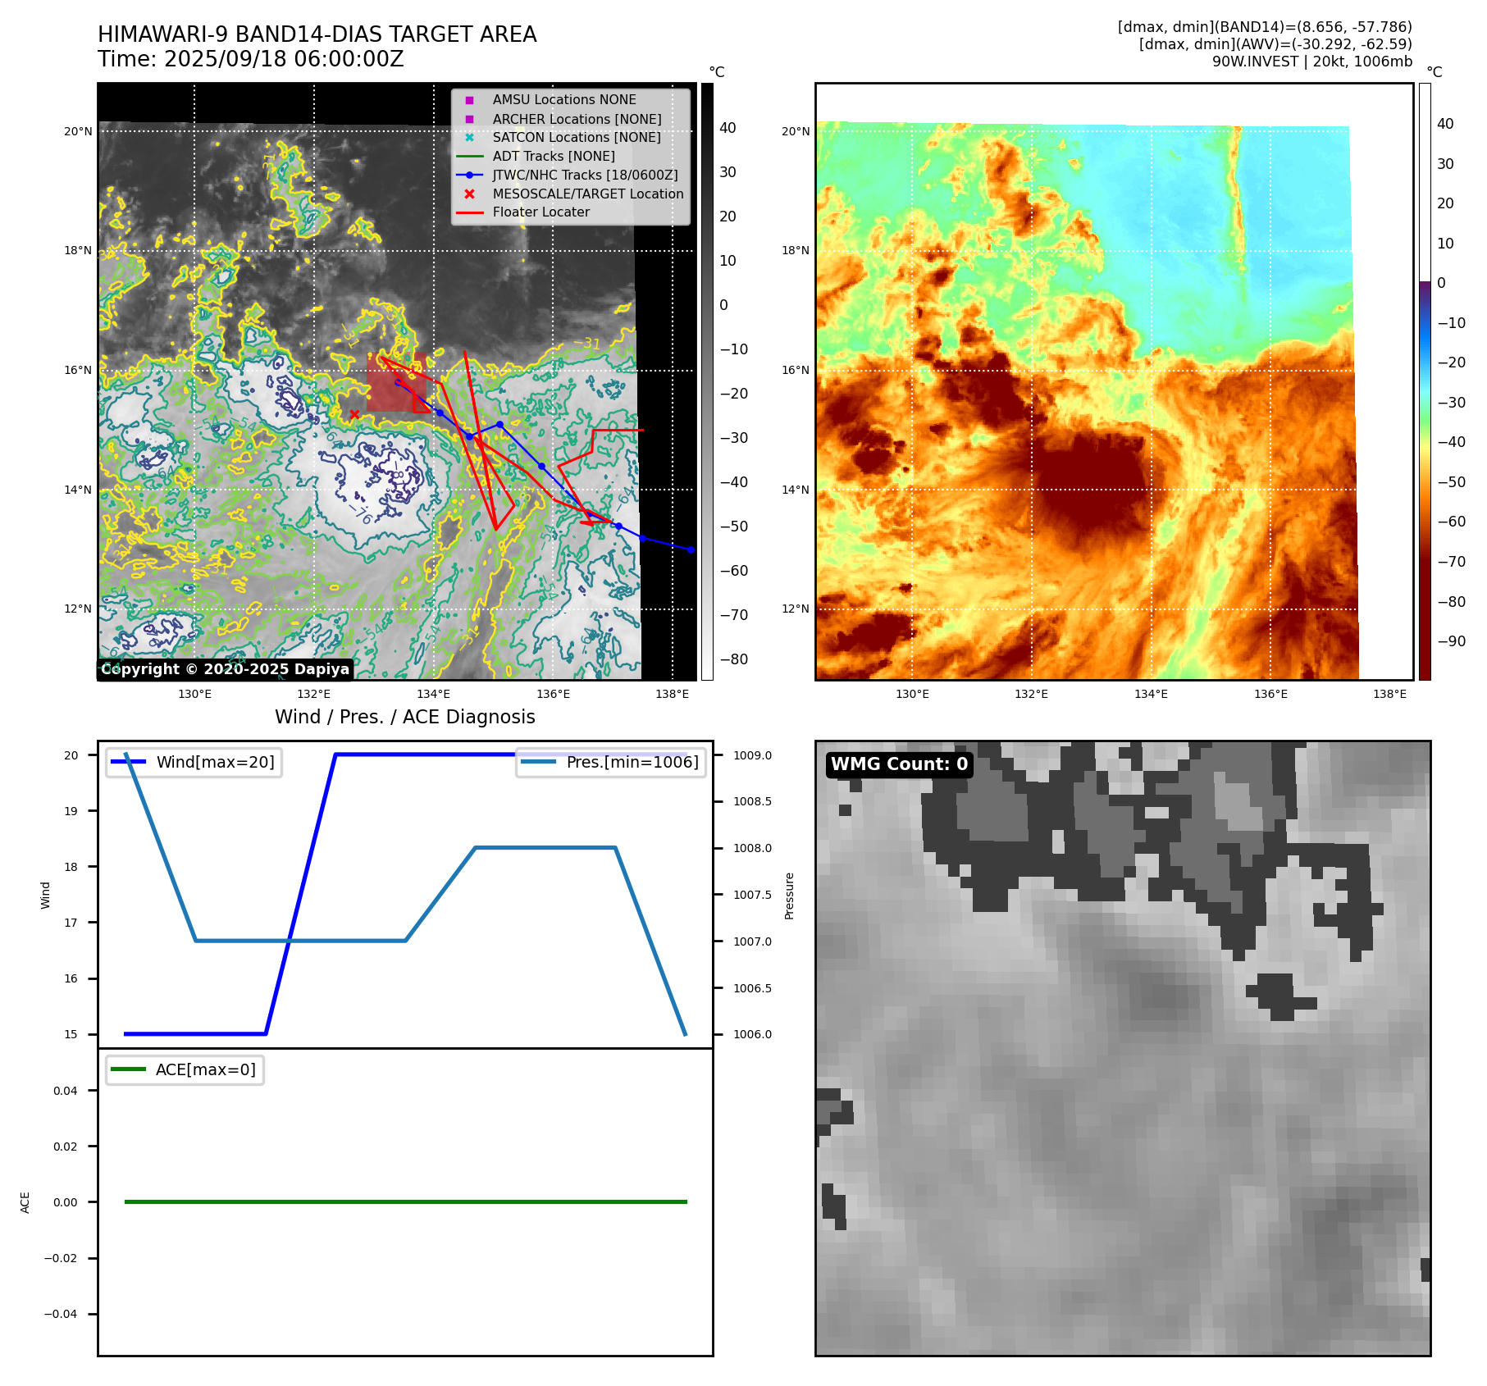Viewport: 1487px width, 1386px height.
Task: Click the 1008.0 pressure axis tick label
Action: [x=752, y=848]
